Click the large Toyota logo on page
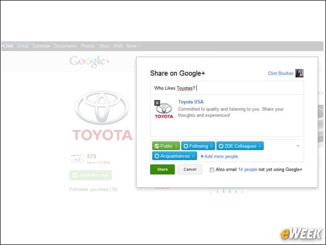 click(102, 115)
